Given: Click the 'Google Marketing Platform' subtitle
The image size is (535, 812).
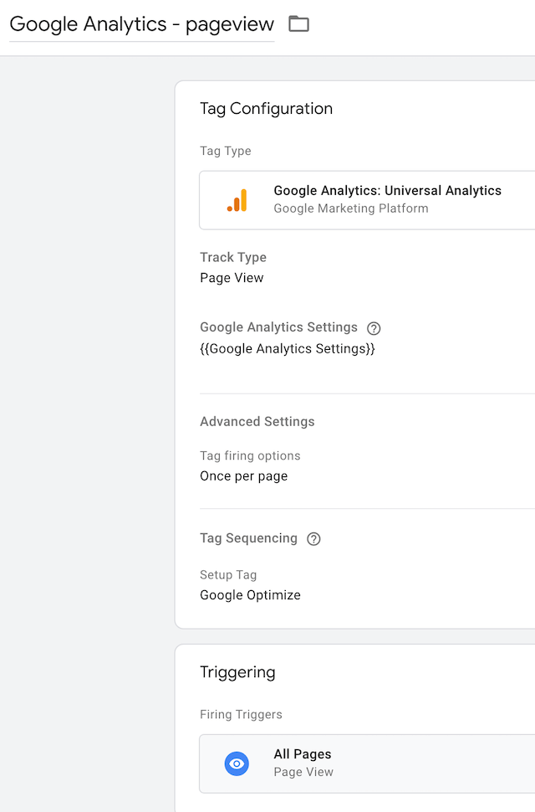Looking at the screenshot, I should pos(351,208).
